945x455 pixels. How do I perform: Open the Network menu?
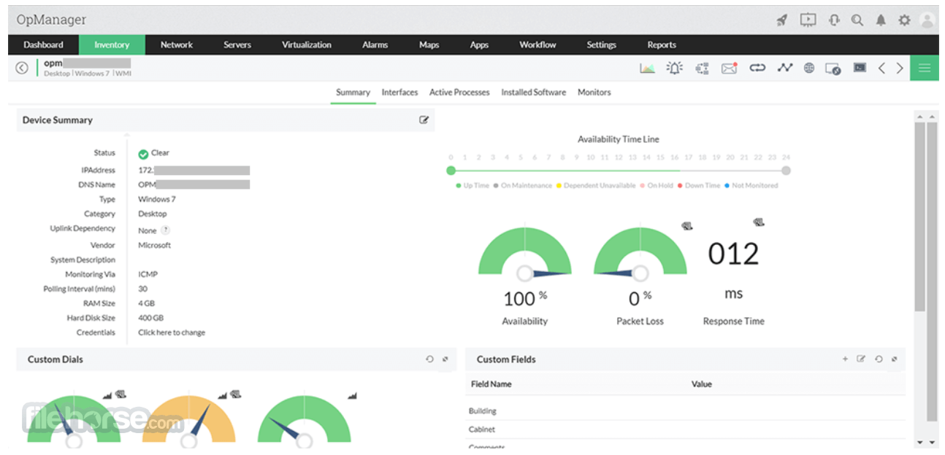click(x=177, y=44)
